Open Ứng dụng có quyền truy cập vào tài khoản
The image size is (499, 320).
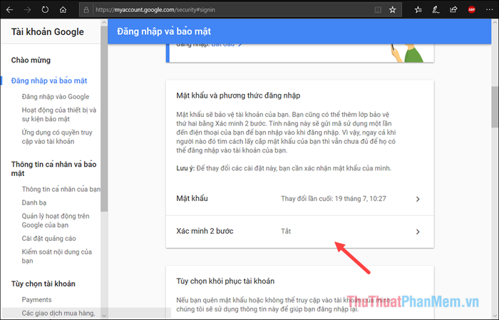57,137
